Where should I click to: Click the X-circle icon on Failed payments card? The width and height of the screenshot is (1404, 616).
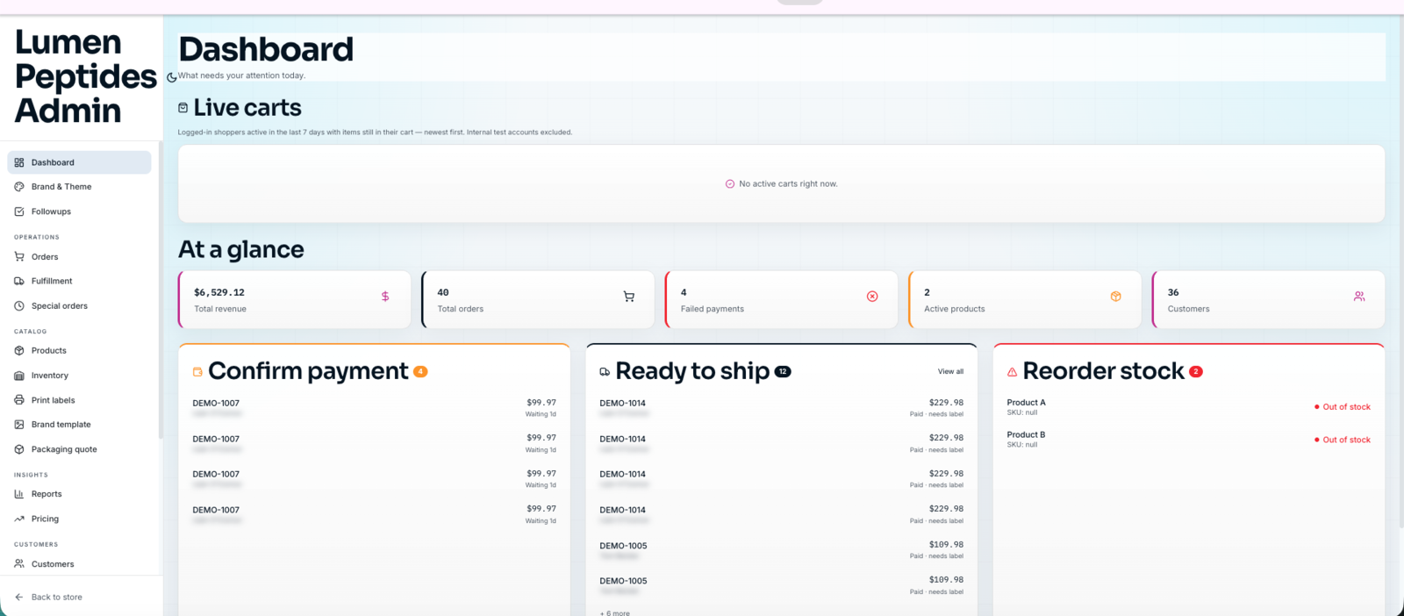point(872,297)
